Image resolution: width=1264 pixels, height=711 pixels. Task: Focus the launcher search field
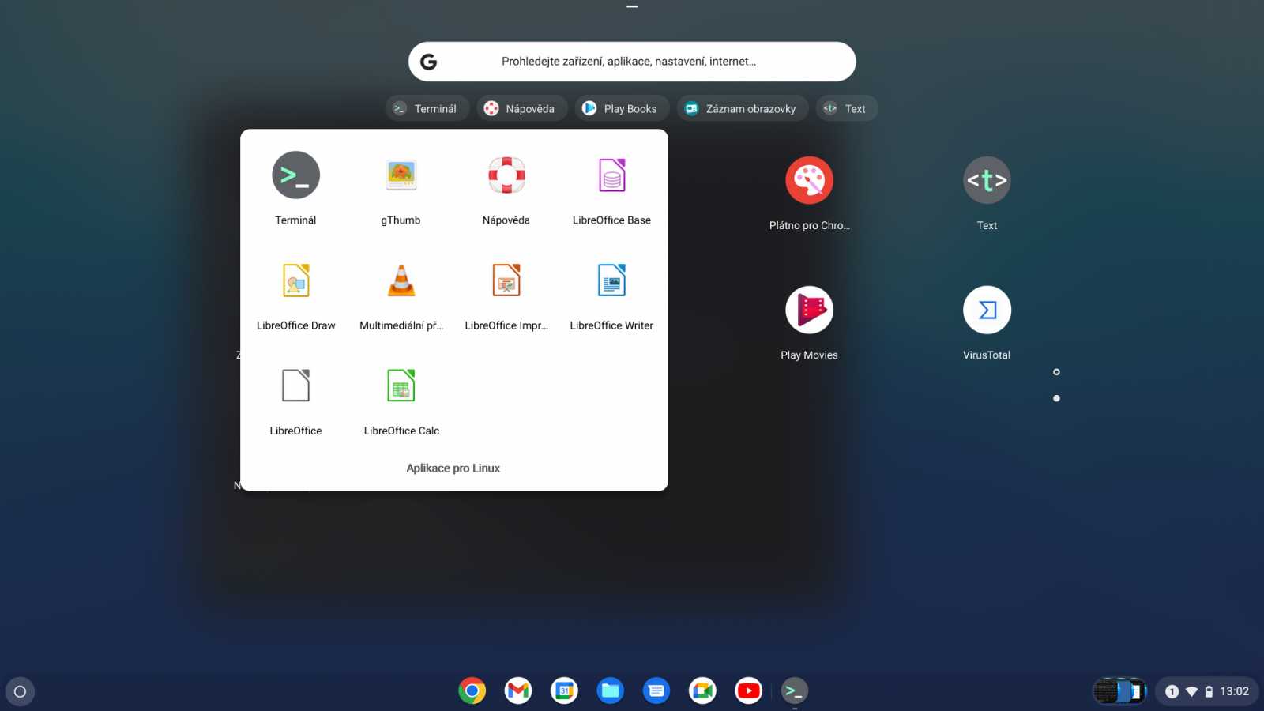632,62
